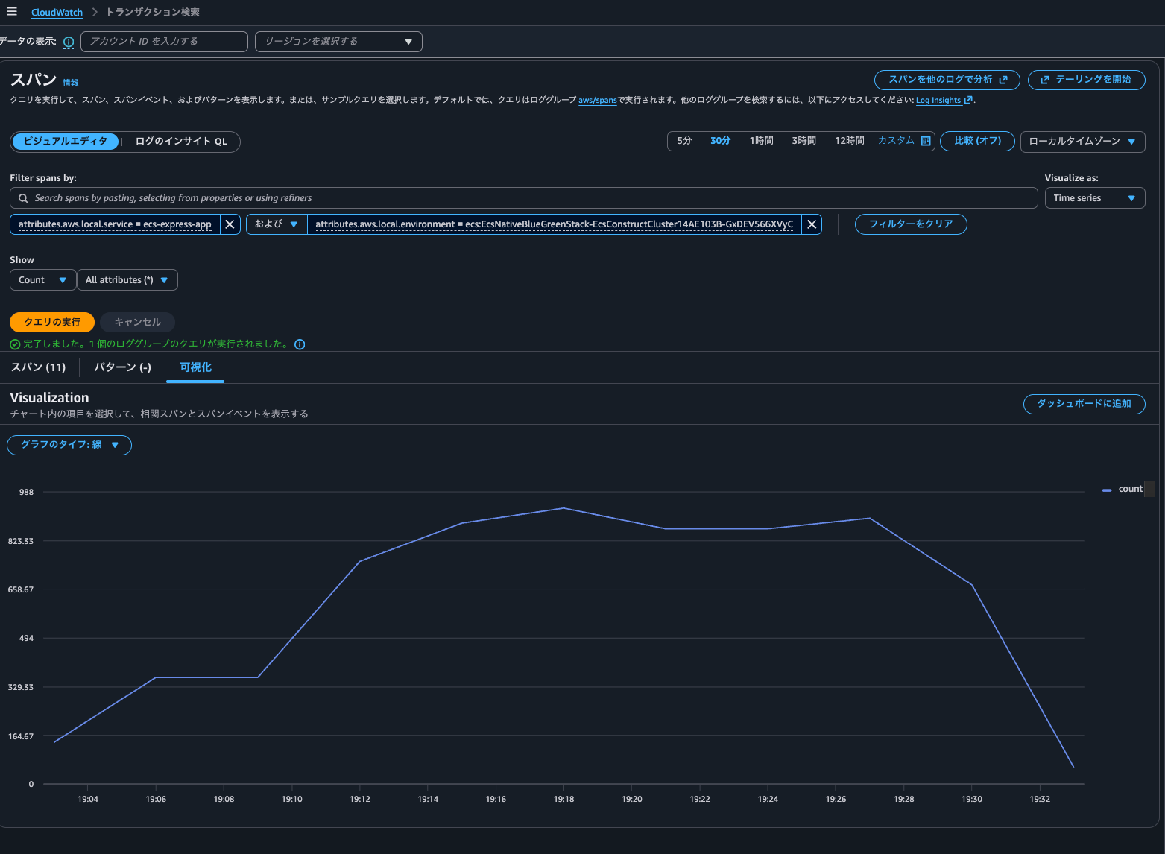Click the アカウント ID input field

click(164, 42)
